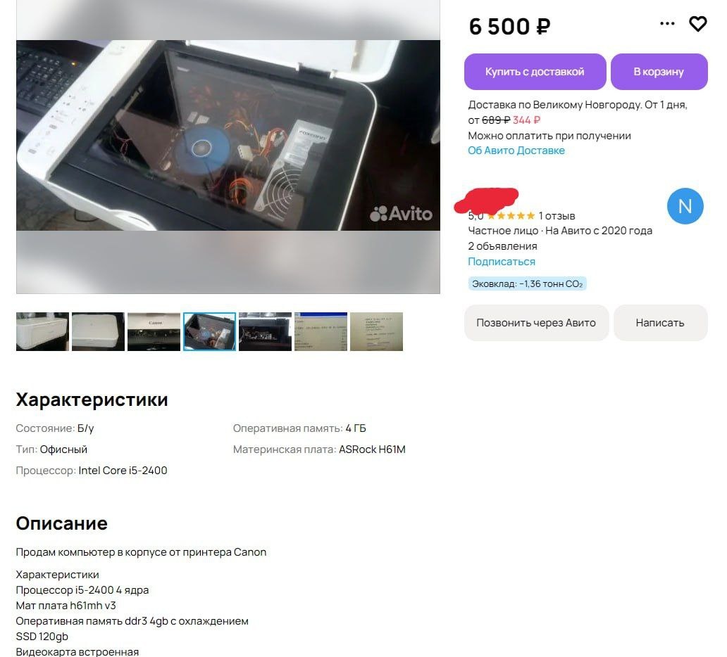Click Подписаться to follow seller

coord(501,262)
